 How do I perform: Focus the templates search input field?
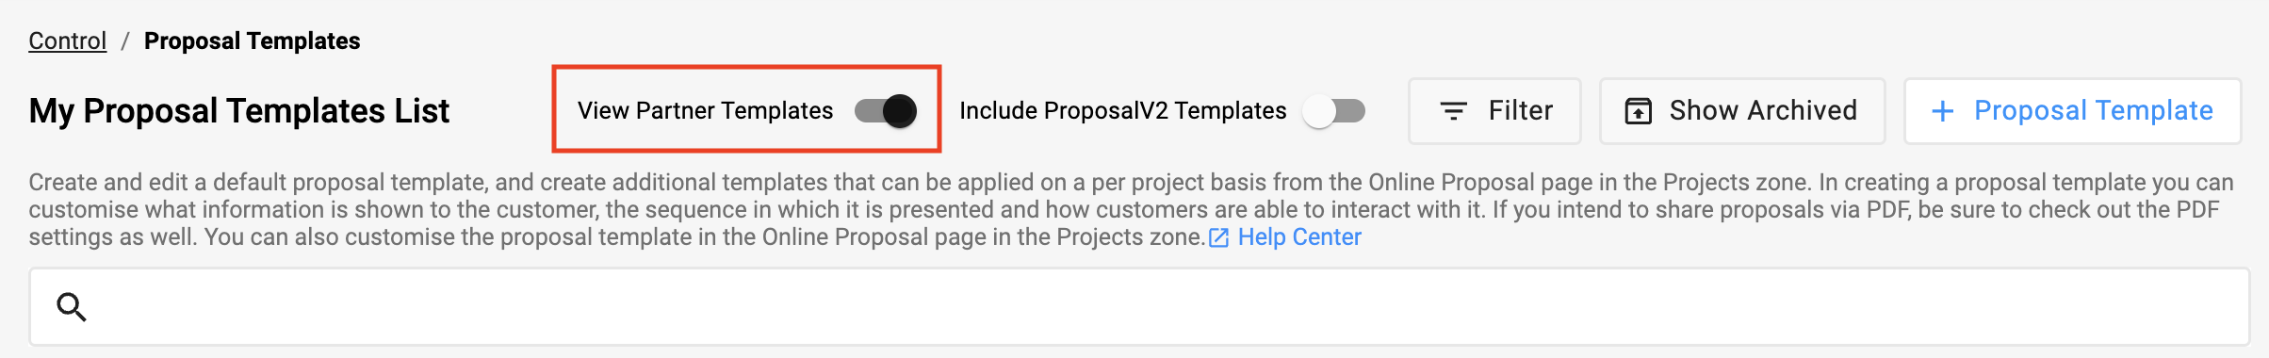point(1139,307)
